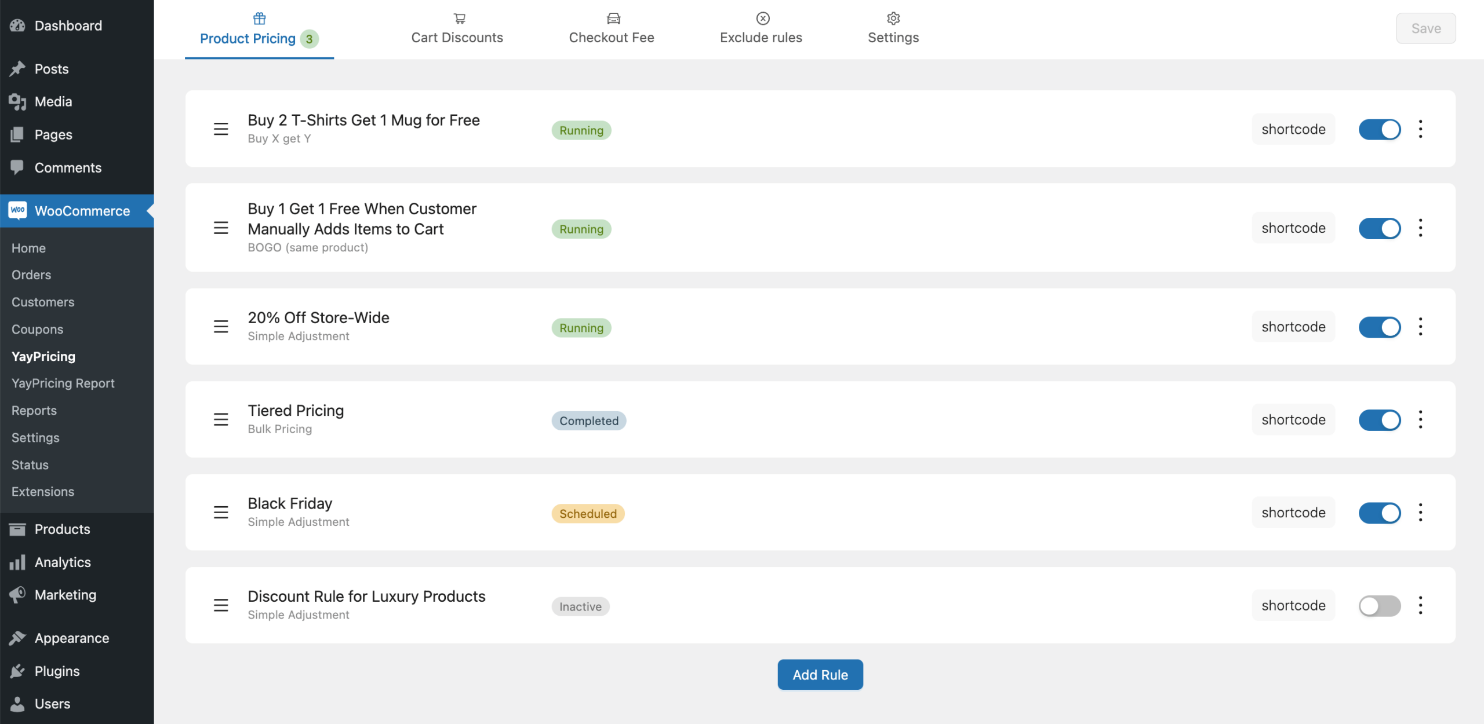
Task: Open YayPricing Report in submenu
Action: point(63,383)
